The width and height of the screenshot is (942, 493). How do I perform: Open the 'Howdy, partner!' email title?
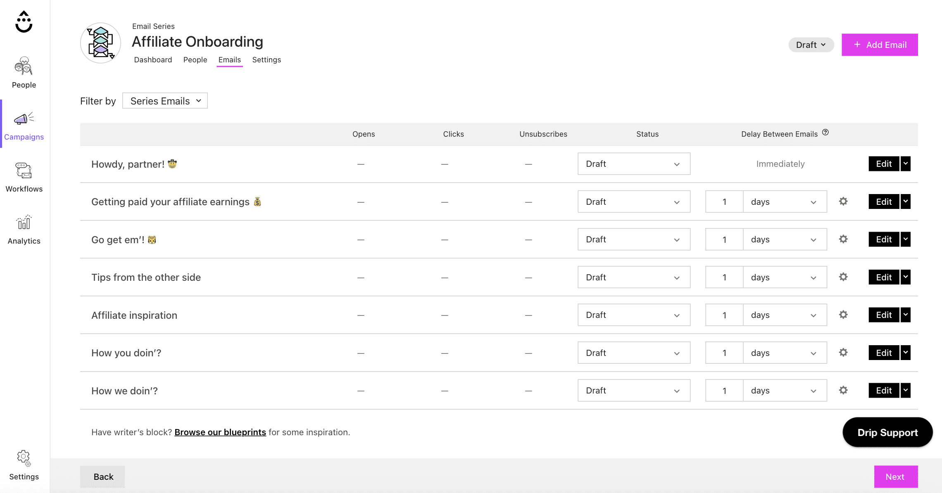[134, 164]
